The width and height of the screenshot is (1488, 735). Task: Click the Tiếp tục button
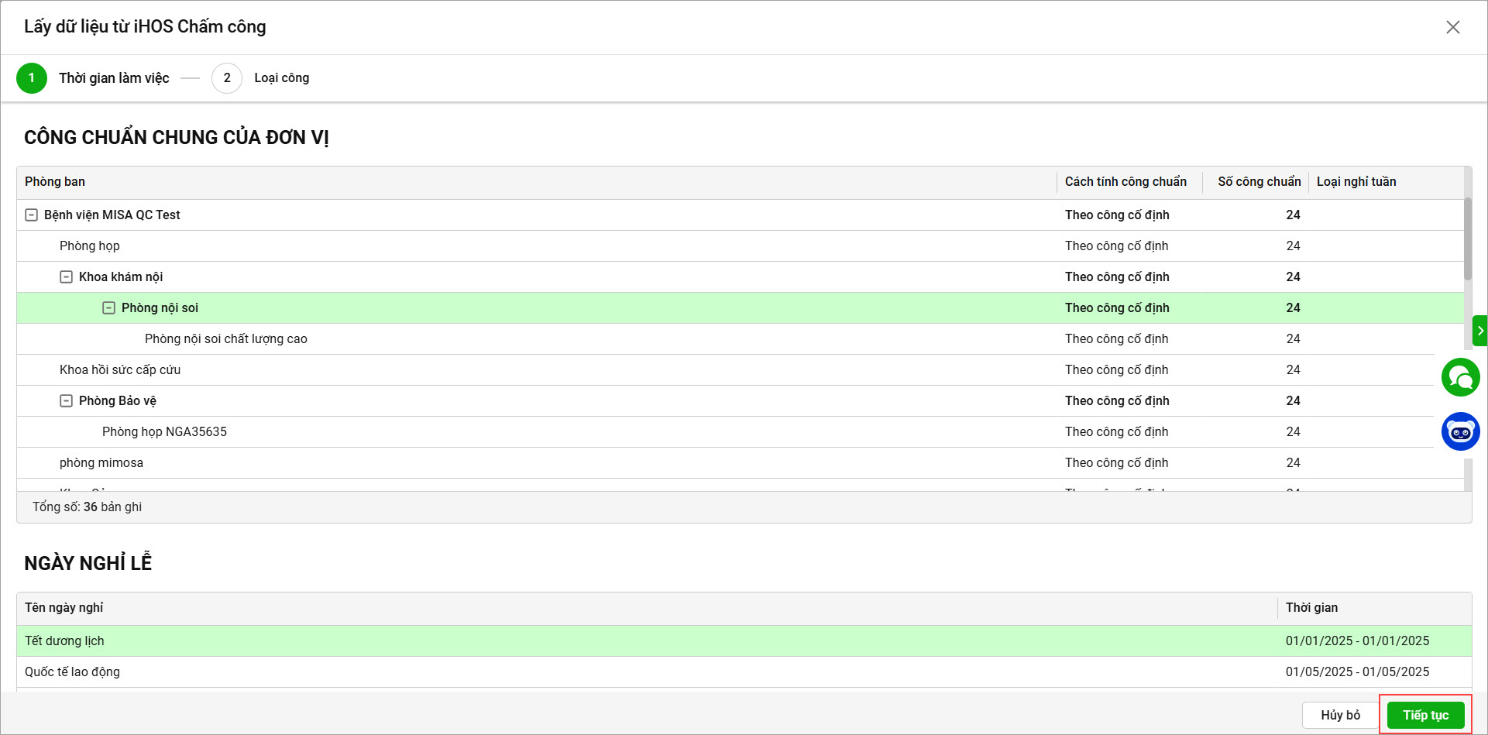(x=1425, y=715)
